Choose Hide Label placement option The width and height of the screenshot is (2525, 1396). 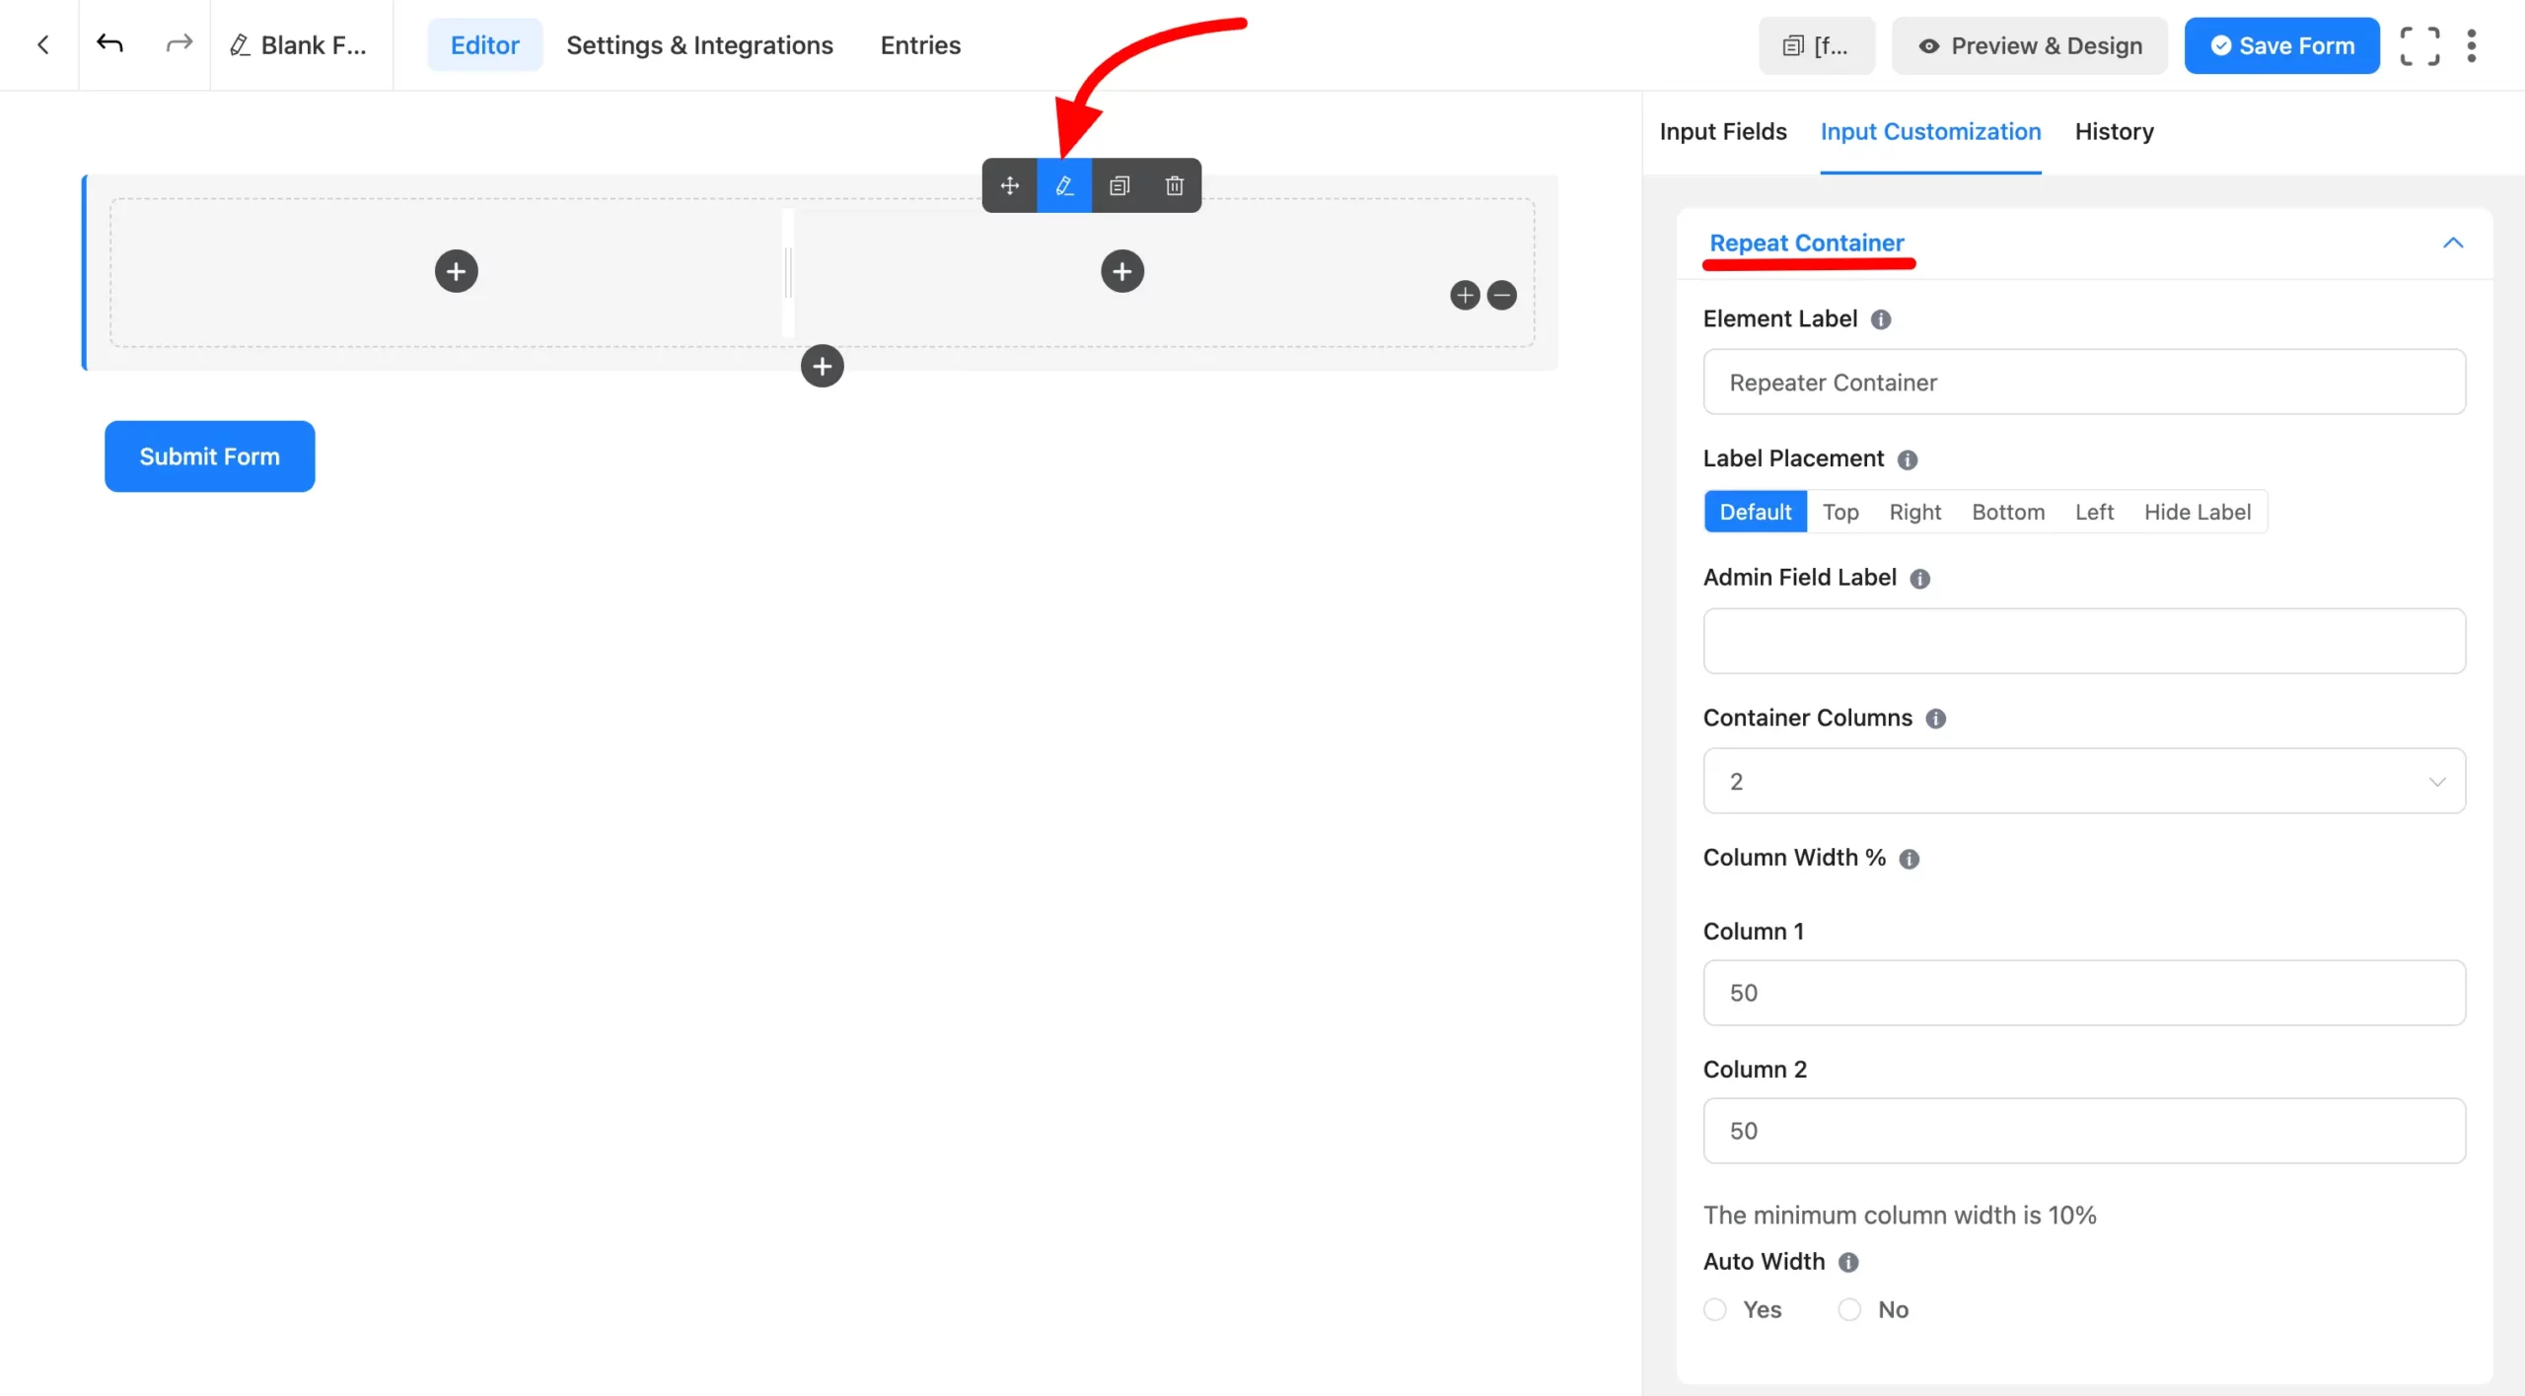(x=2197, y=512)
